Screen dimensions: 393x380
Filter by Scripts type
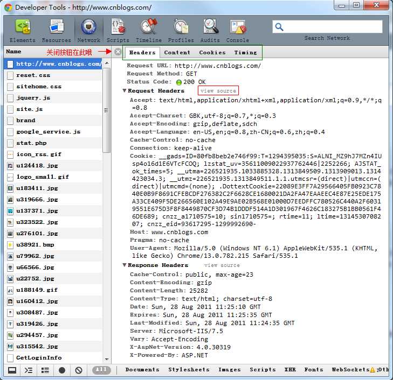tap(263, 369)
